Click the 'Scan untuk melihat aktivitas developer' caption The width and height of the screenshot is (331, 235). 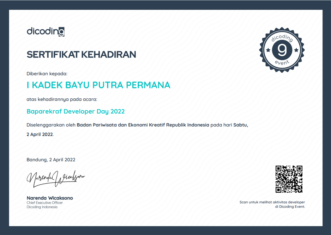[272, 202]
